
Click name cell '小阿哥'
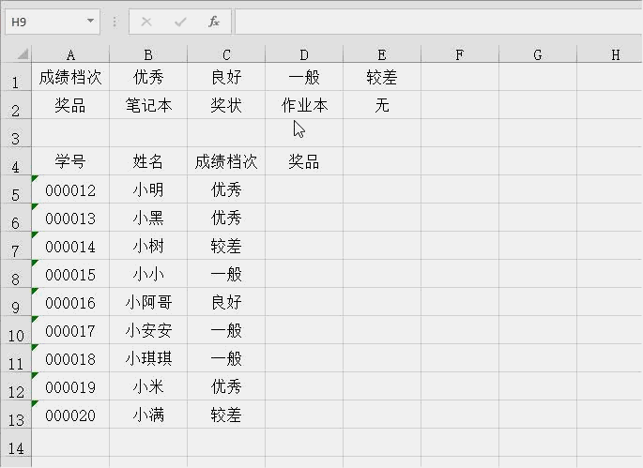click(148, 302)
